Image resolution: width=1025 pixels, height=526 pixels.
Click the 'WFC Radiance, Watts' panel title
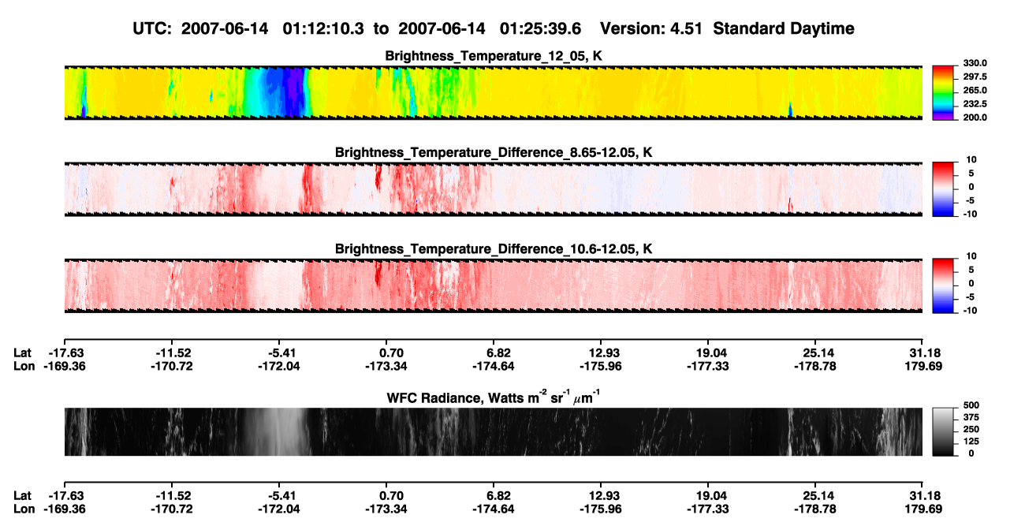point(494,398)
